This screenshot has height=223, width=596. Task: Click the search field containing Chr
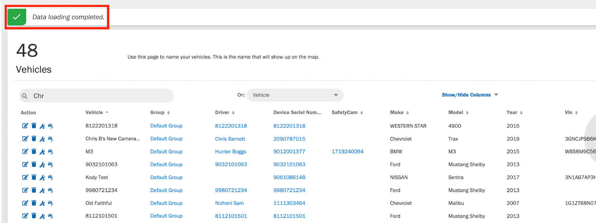(x=97, y=96)
